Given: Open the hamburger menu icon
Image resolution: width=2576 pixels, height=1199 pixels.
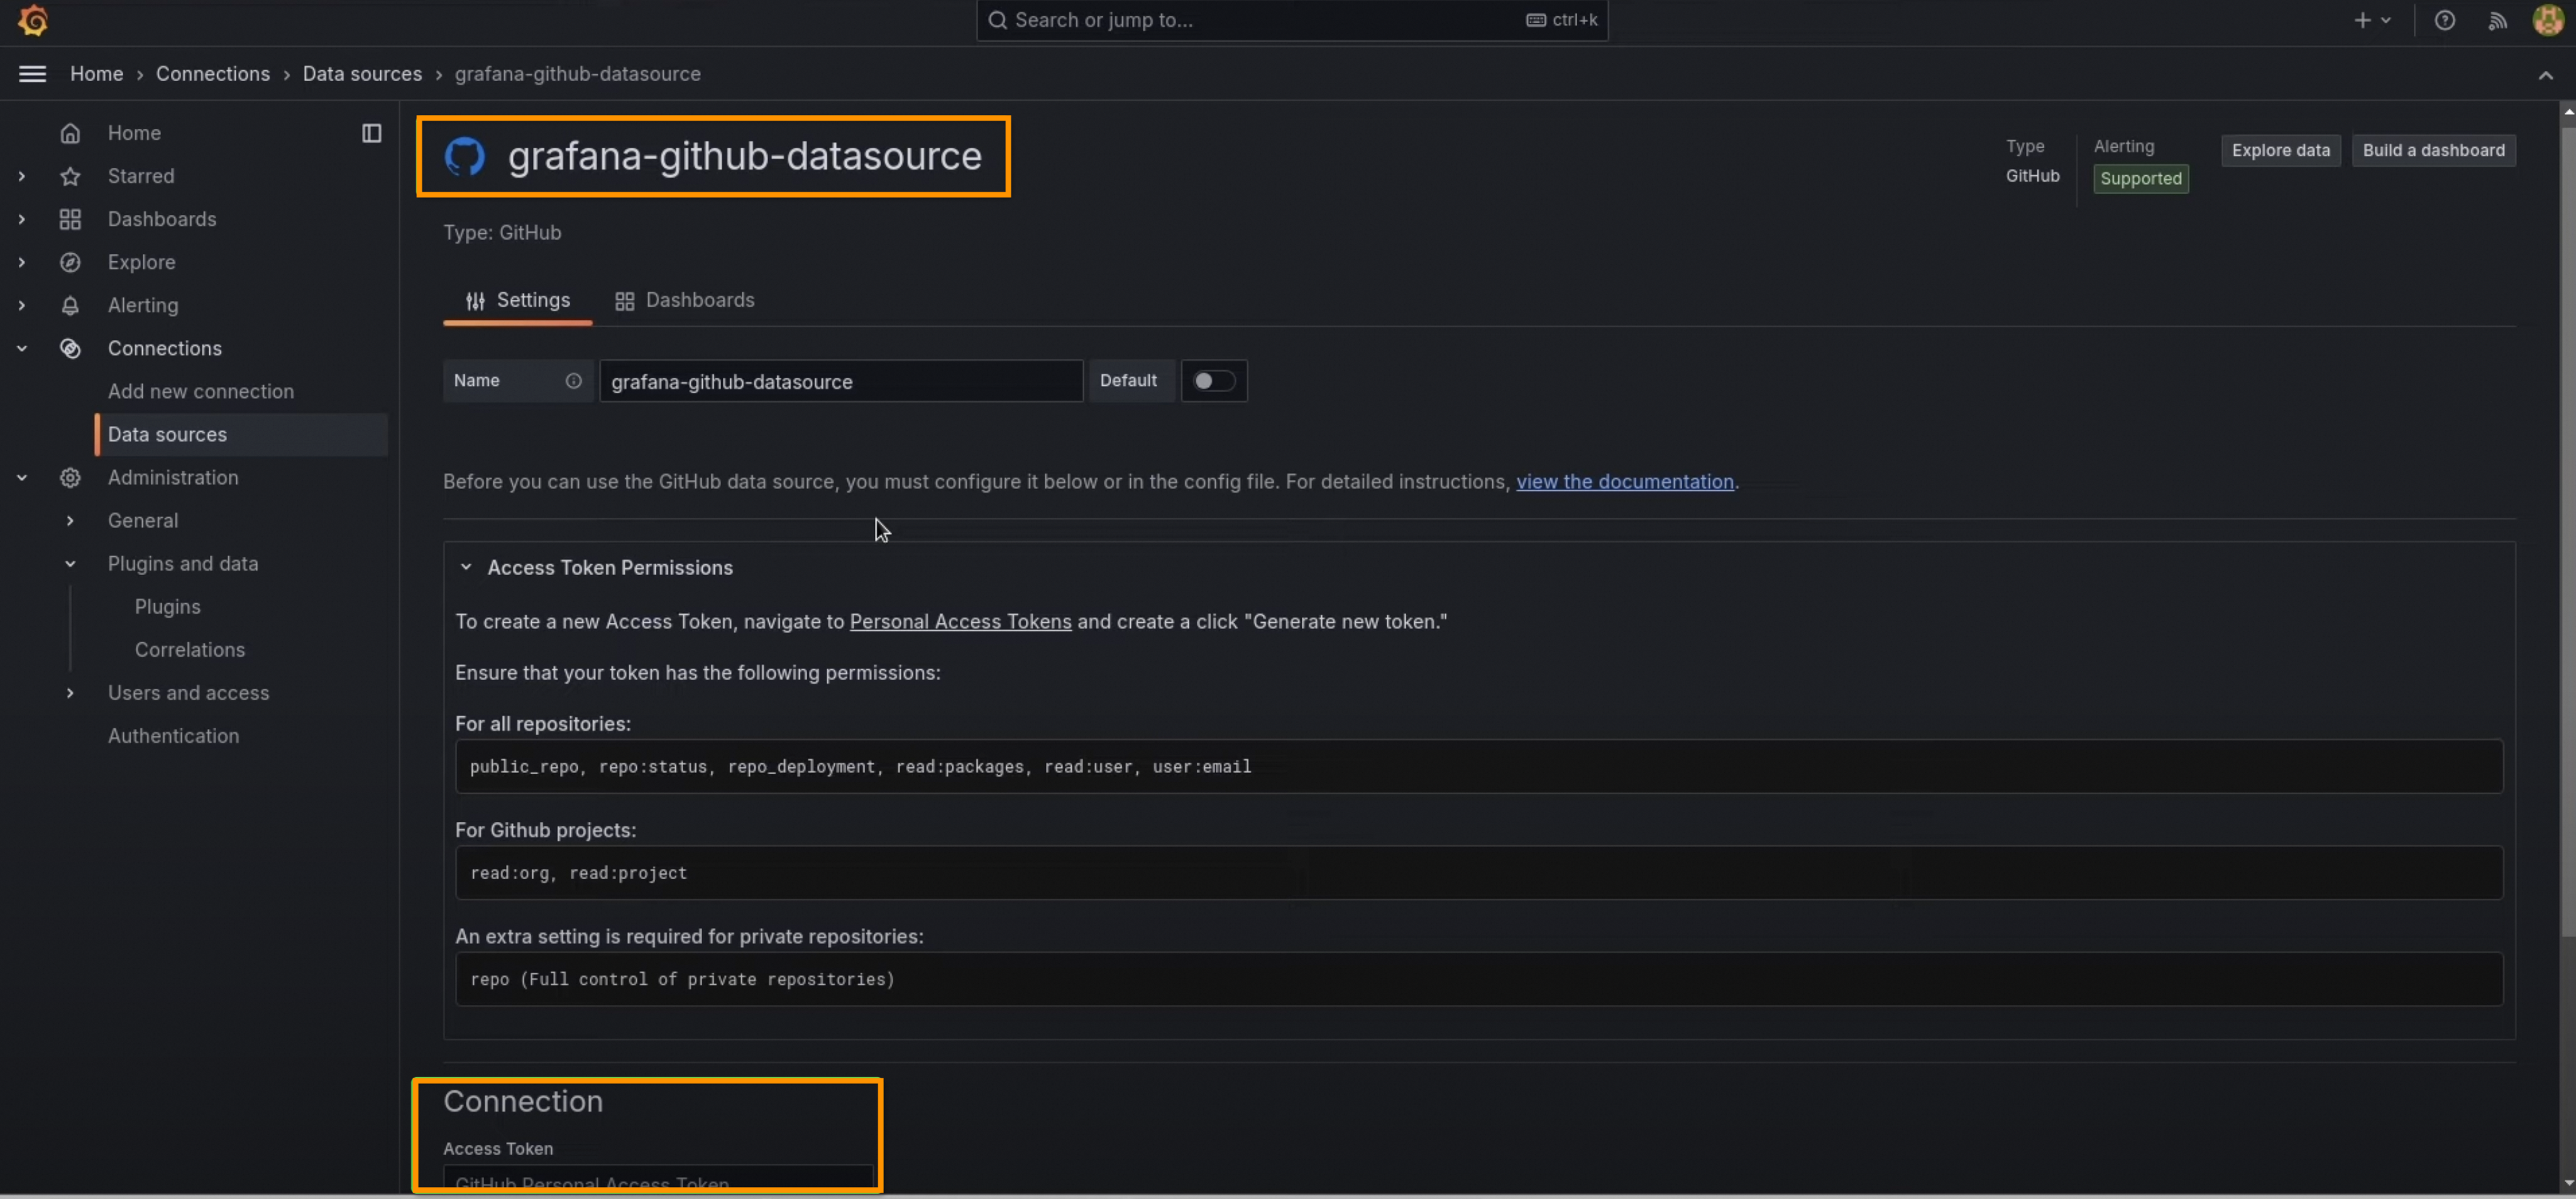Looking at the screenshot, I should [32, 74].
